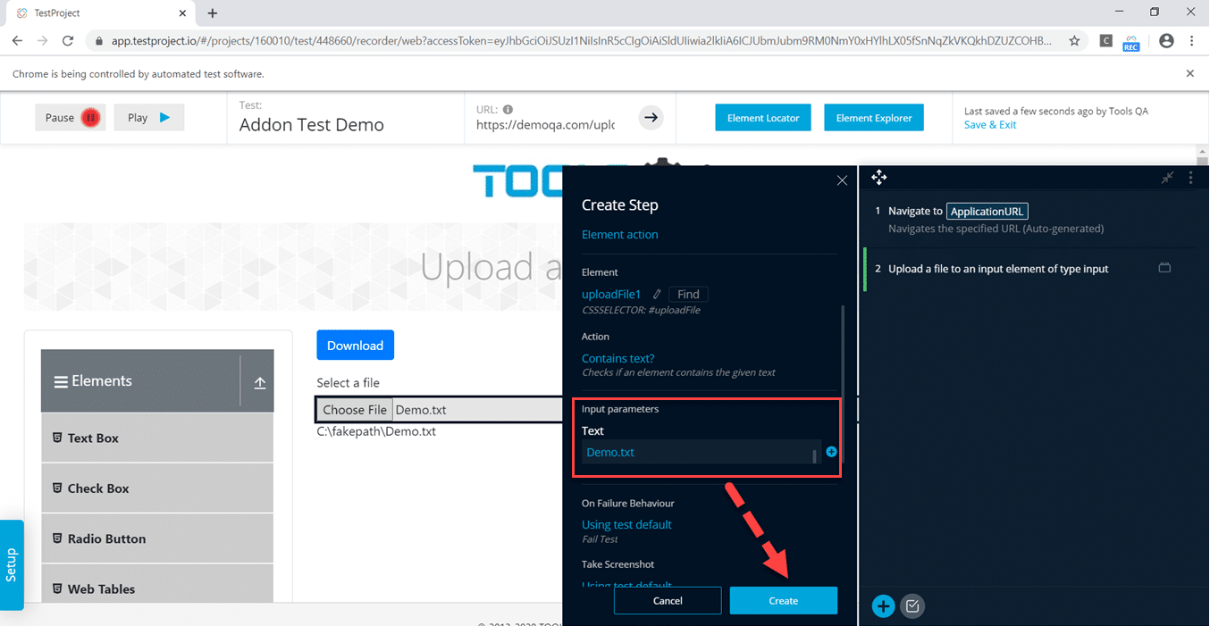Select the uploadFile1 element link
Screen dimensions: 1210x626
click(611, 294)
